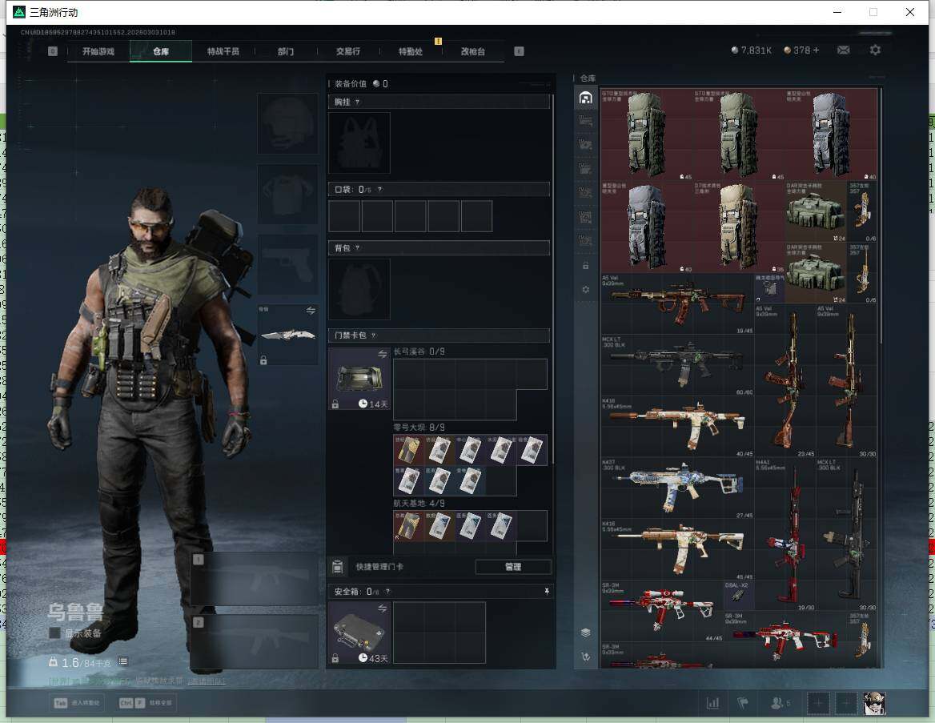Open the mail envelope icon
The width and height of the screenshot is (935, 723).
point(843,50)
